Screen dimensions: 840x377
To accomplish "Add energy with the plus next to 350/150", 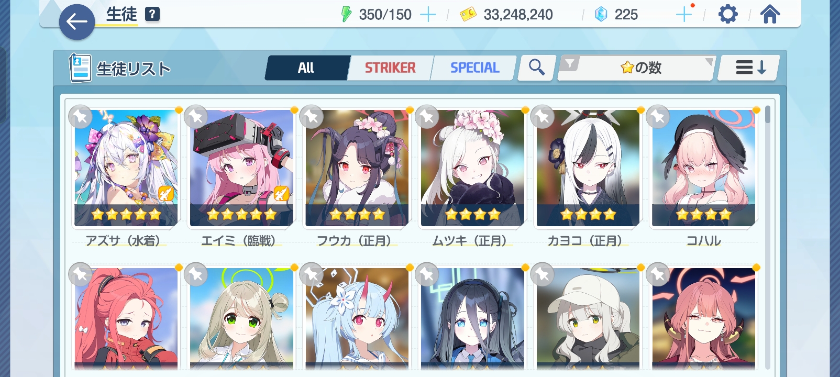I will point(428,15).
